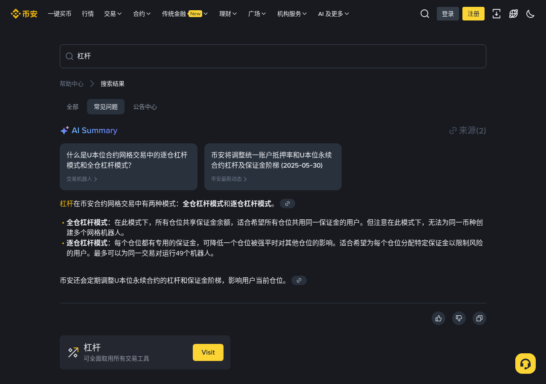
Task: Open the app download icon
Action: (x=497, y=14)
